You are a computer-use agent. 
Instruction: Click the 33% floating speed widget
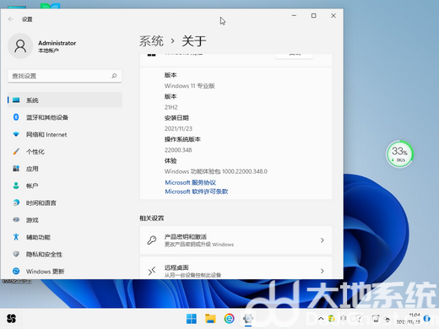399,154
